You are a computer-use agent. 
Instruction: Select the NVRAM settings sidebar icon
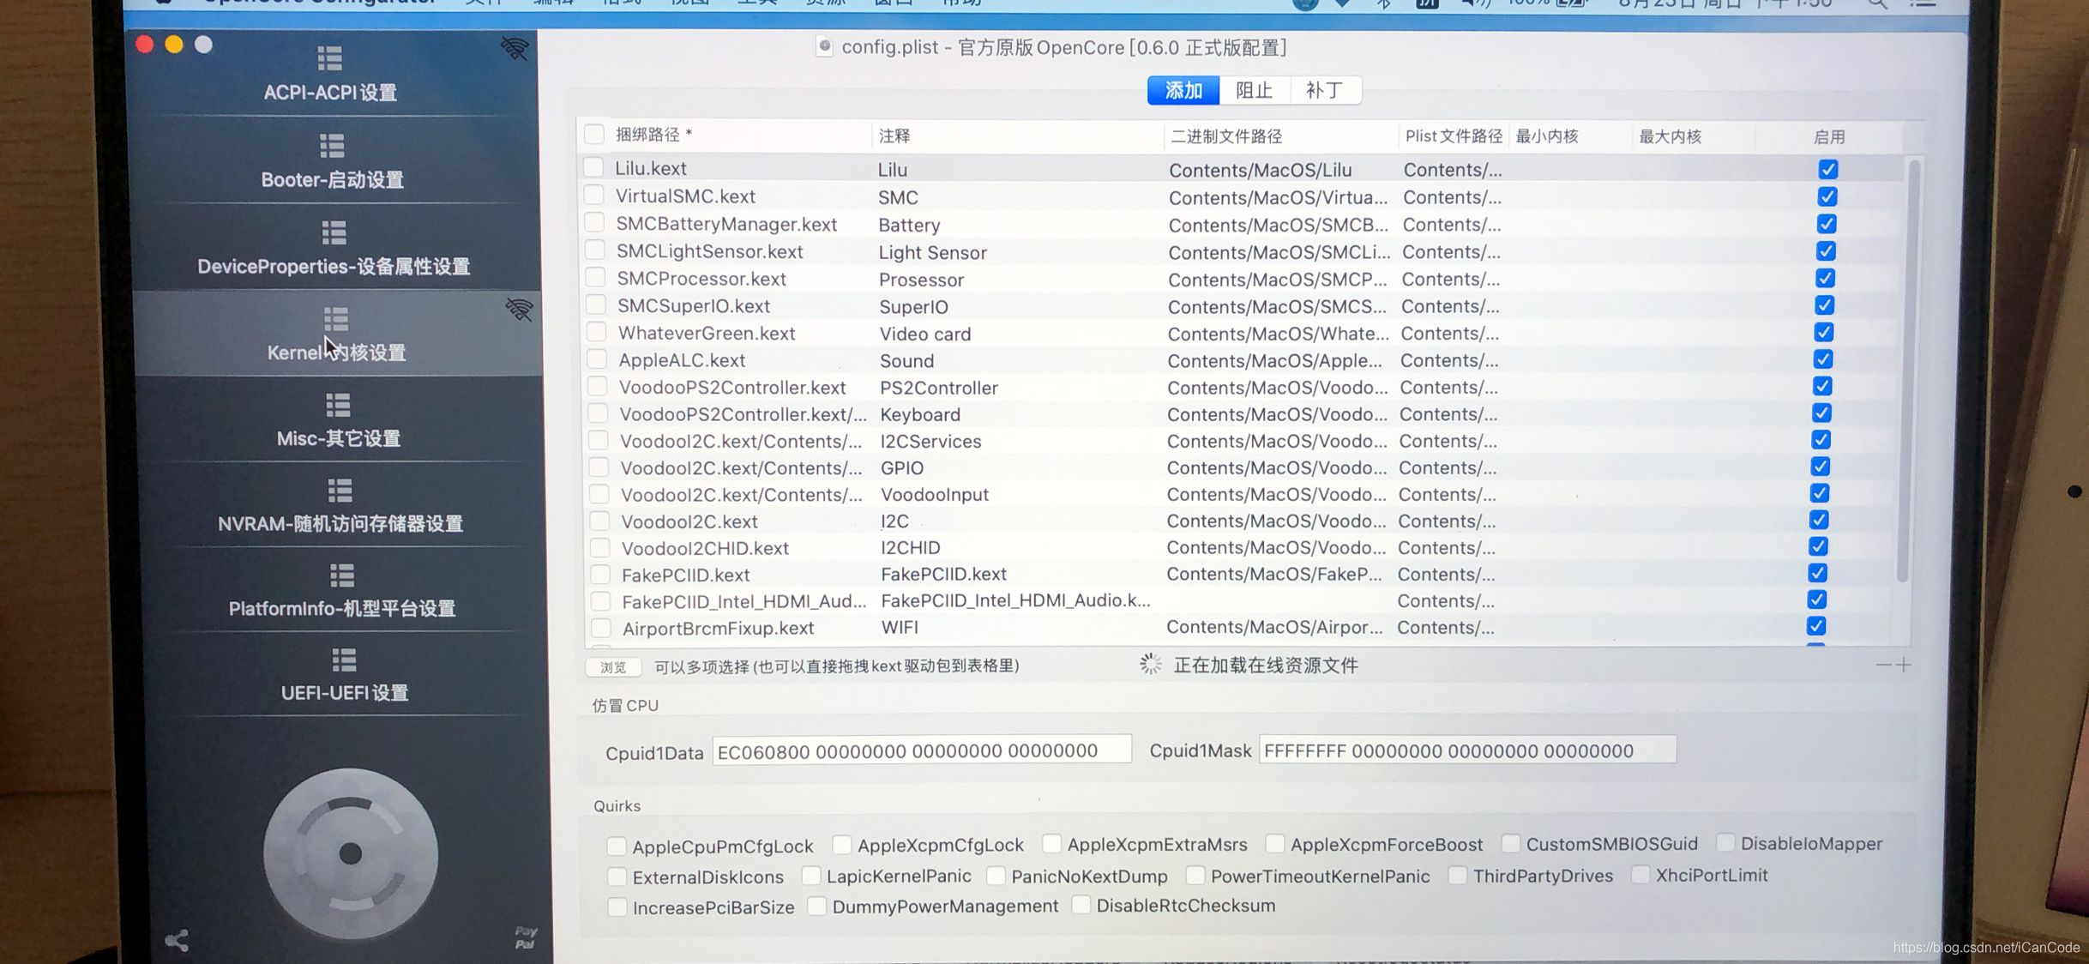[x=340, y=491]
